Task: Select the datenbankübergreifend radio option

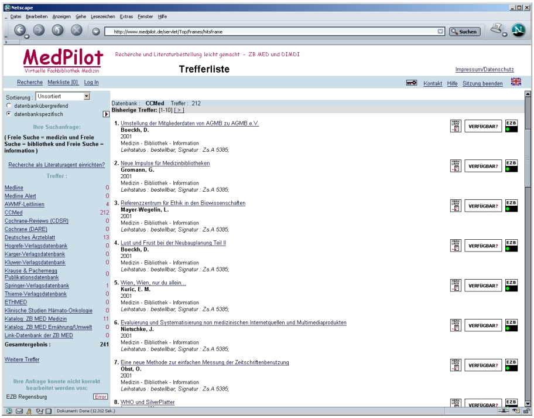Action: click(x=9, y=106)
